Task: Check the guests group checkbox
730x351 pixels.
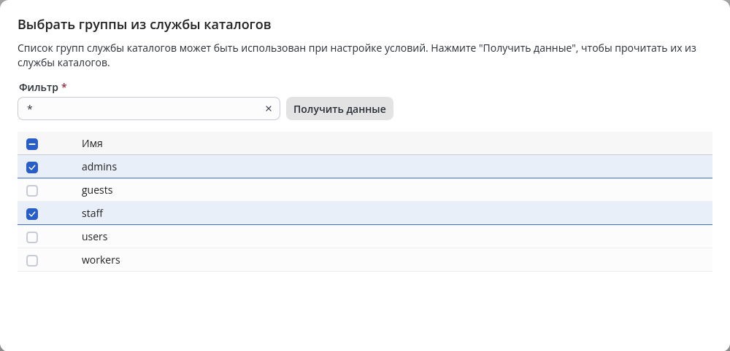Action: click(x=32, y=191)
